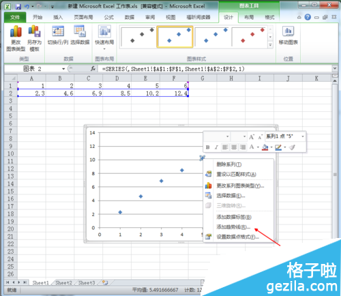Click center align in mini toolbar
The image size is (341, 296).
(x=234, y=147)
